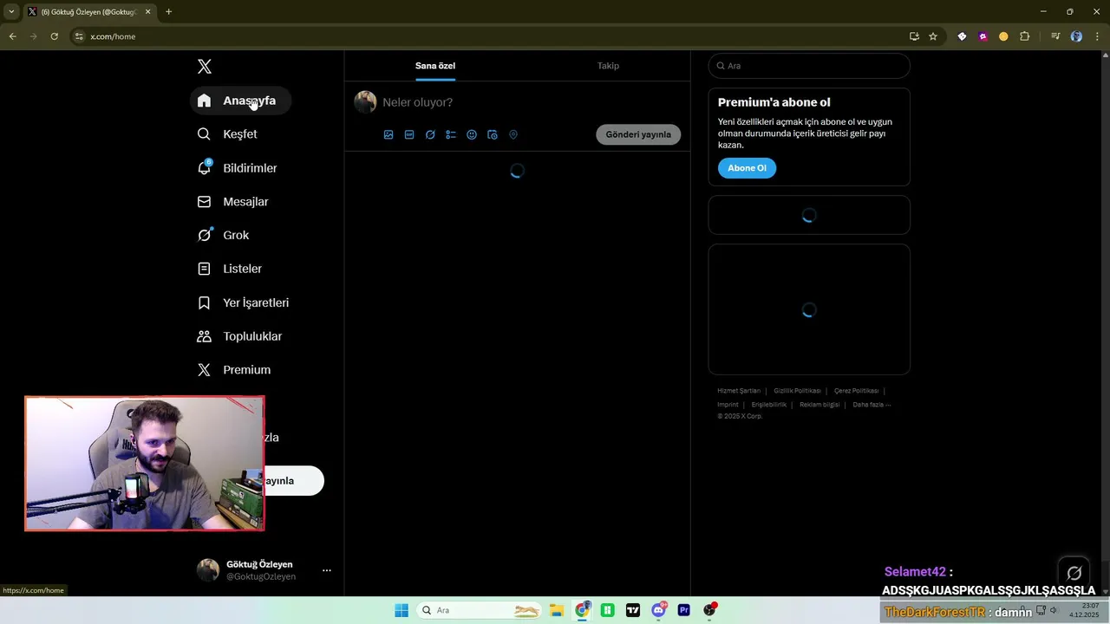
Task: Close the Göktuğ Özleyen tab
Action: point(148,11)
